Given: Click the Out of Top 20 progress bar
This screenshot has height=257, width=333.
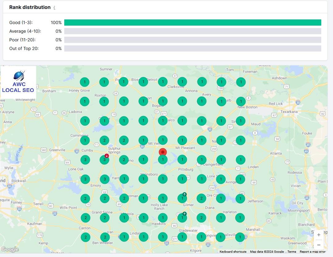Looking at the screenshot, I should pyautogui.click(x=193, y=48).
